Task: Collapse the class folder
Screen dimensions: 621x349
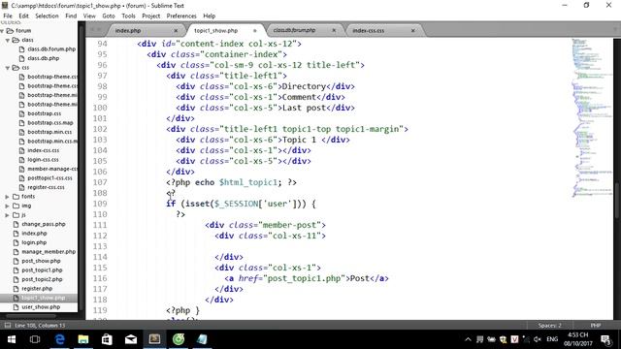Action: (8, 40)
